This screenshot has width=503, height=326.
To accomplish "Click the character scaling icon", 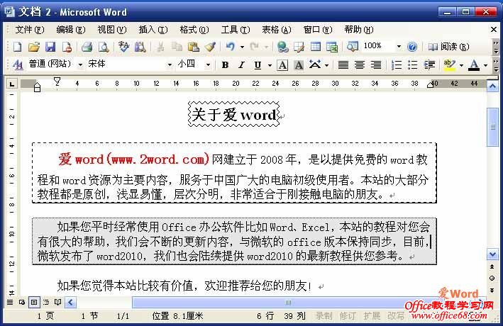I will [315, 65].
